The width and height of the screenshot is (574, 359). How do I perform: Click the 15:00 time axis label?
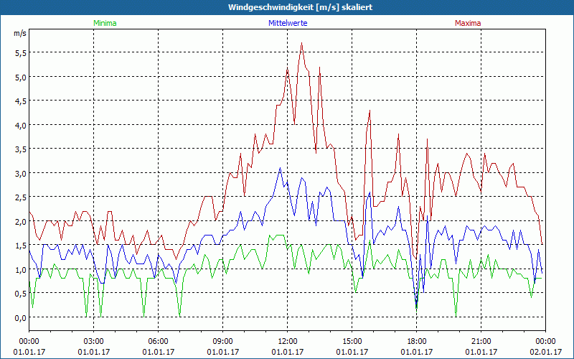[352, 342]
